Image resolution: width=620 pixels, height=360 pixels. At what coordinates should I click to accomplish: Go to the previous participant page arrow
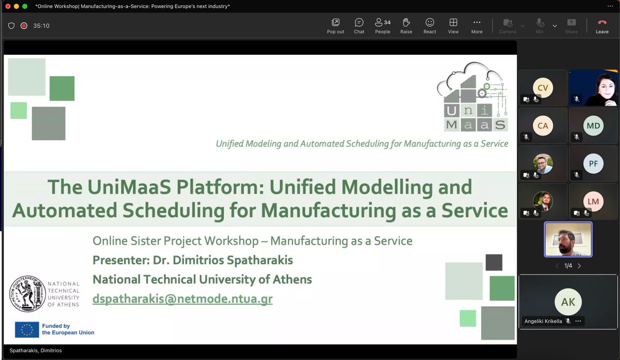pyautogui.click(x=557, y=266)
